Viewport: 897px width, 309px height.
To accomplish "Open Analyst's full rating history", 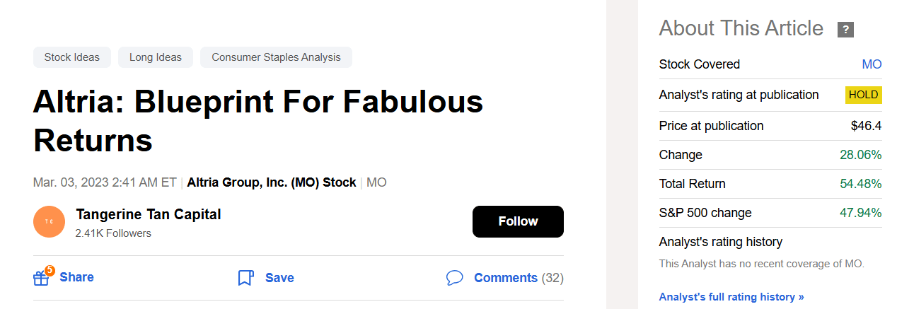I will pos(731,297).
